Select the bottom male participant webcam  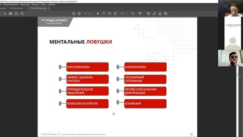tap(230, 58)
